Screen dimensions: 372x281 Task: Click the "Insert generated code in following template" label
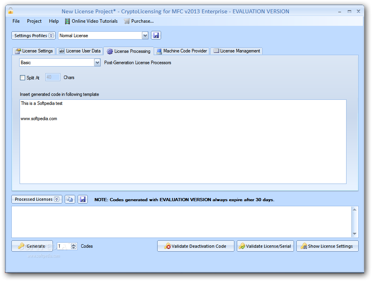(59, 94)
